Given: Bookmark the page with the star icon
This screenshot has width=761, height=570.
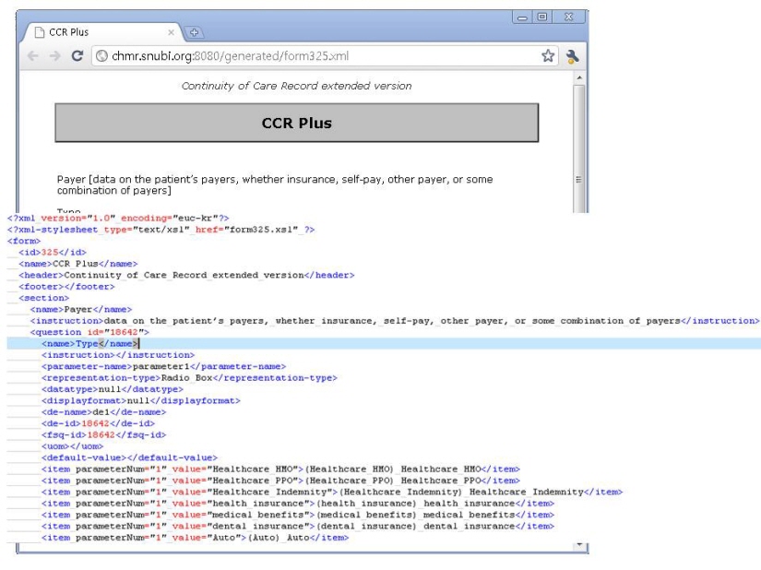Looking at the screenshot, I should click(x=548, y=55).
